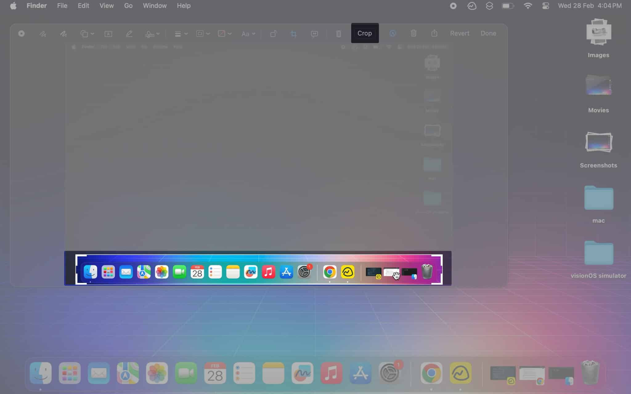Toggle the rotate tool checkbox area
631x394 pixels.
click(x=274, y=33)
